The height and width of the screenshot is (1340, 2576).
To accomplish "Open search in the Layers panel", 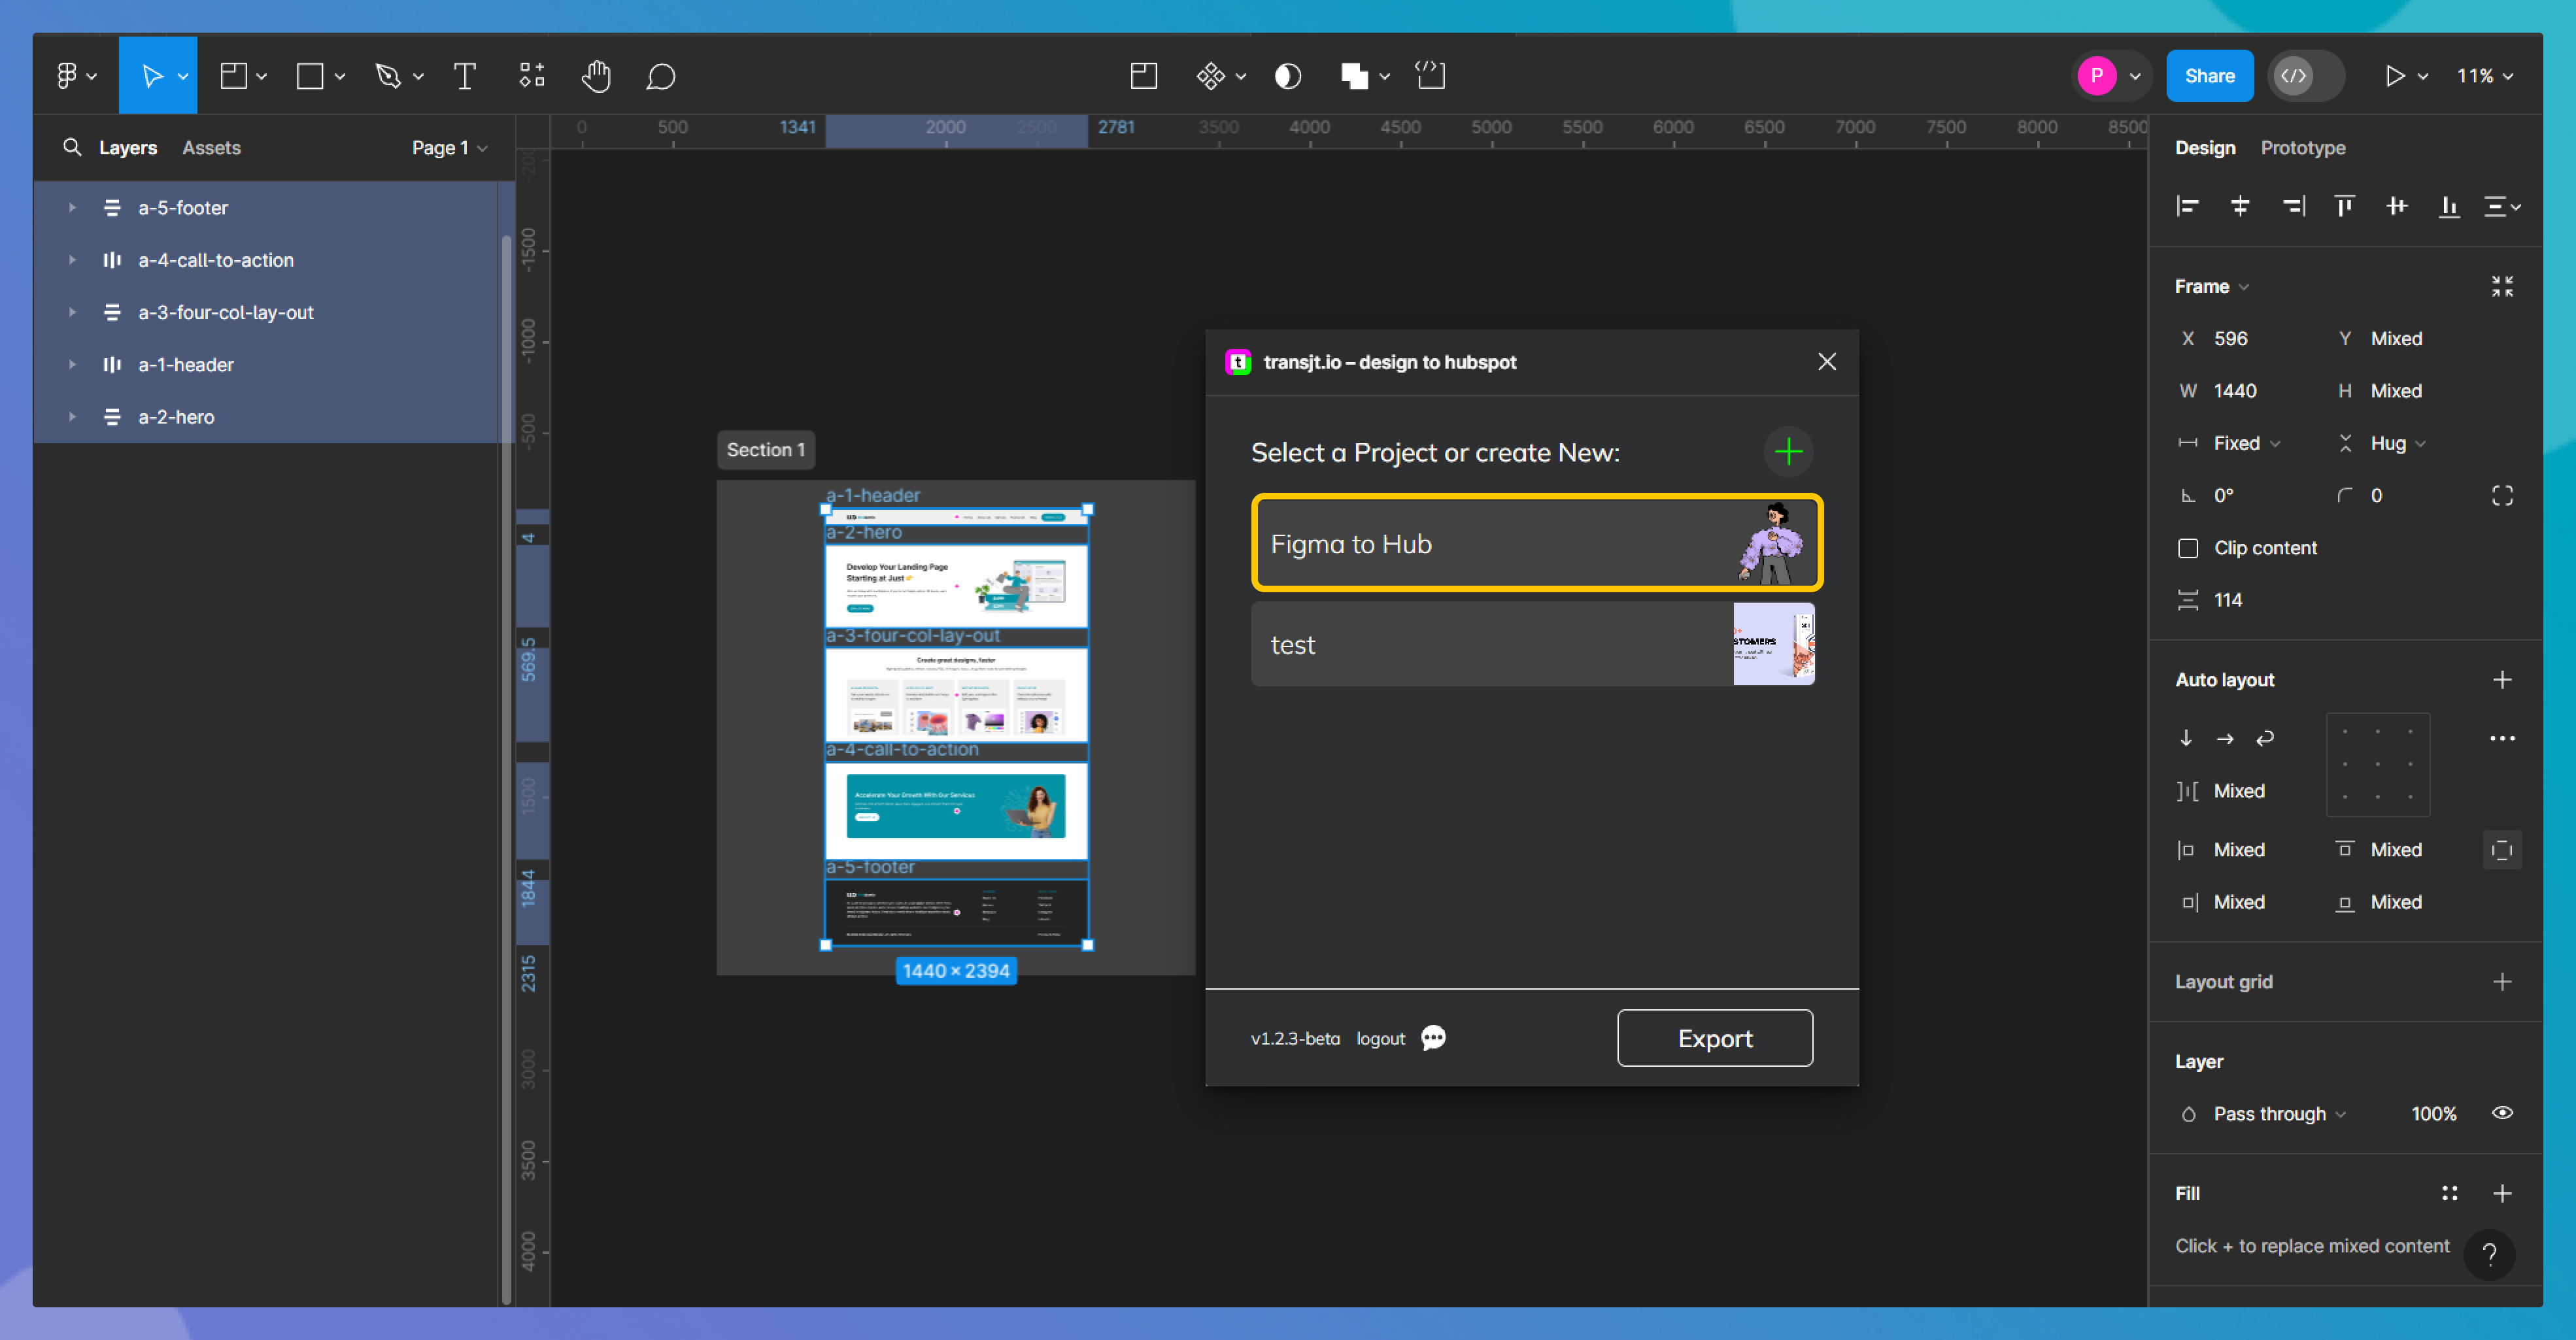I will 73,147.
